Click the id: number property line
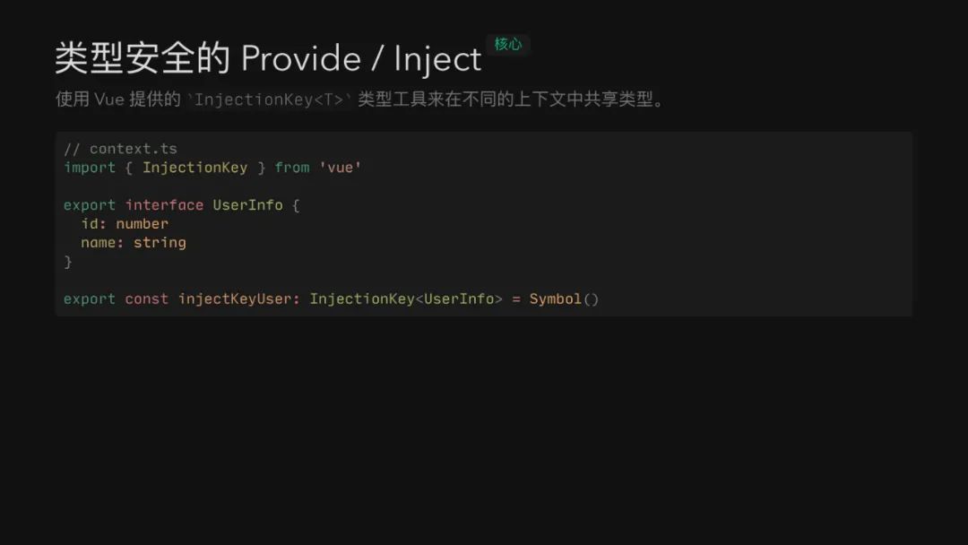Image resolution: width=968 pixels, height=545 pixels. point(125,224)
